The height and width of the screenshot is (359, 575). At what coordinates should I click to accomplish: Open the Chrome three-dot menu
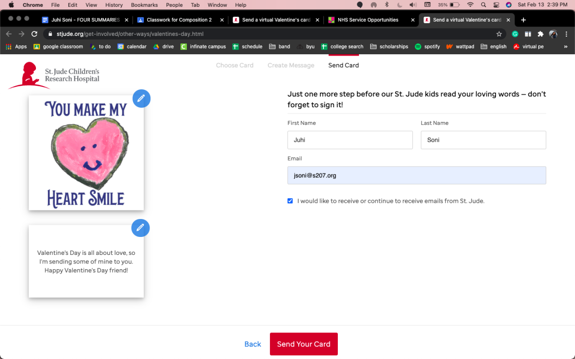(566, 34)
